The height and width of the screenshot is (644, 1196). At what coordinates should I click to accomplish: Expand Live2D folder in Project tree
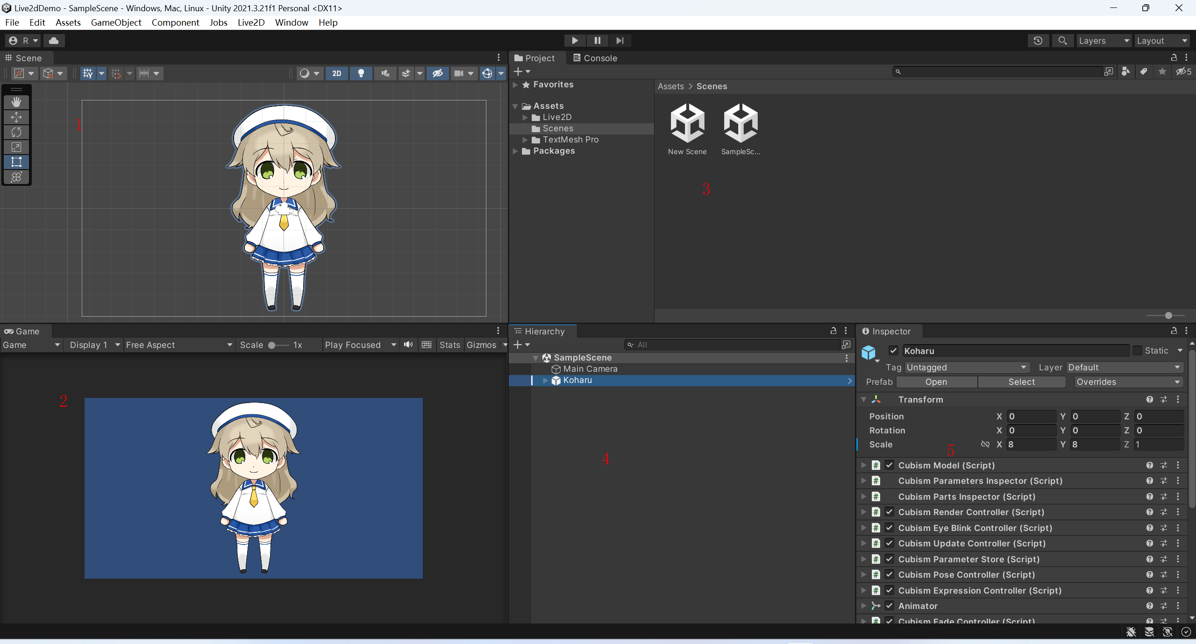coord(525,117)
